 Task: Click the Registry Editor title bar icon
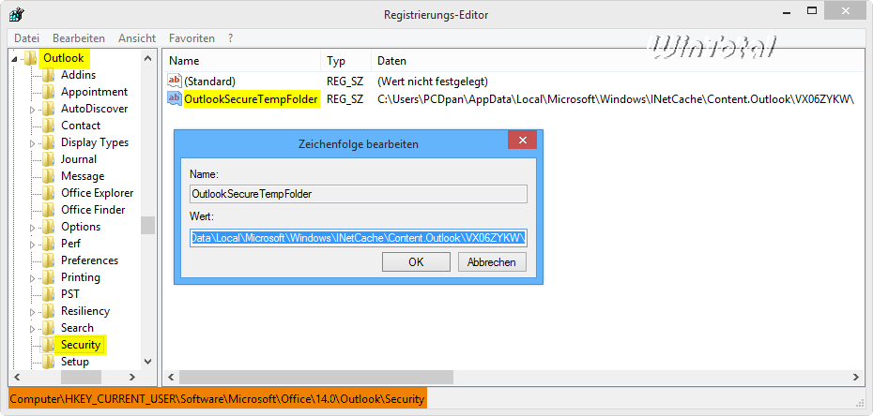pyautogui.click(x=16, y=14)
